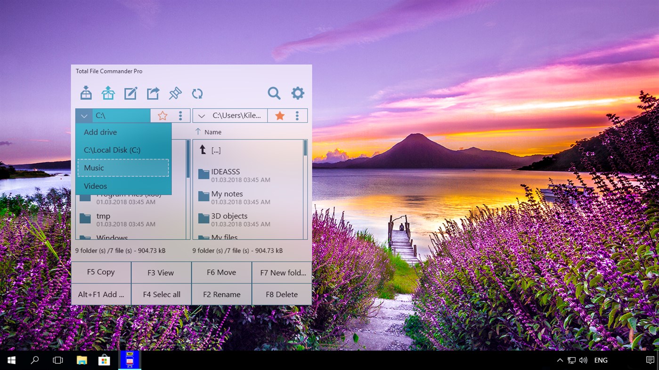
Task: Open the edit tool icon
Action: tap(130, 93)
